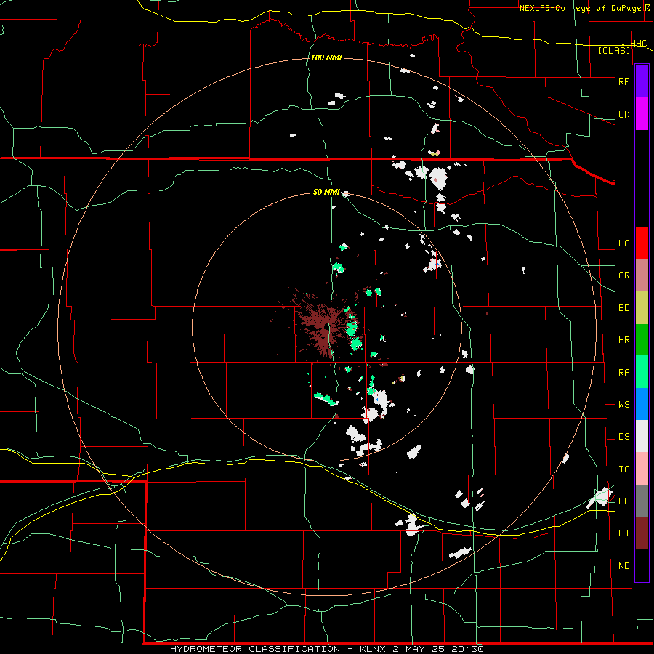Screen dimensions: 654x654
Task: Click the RA legend label
Action: pyautogui.click(x=623, y=373)
